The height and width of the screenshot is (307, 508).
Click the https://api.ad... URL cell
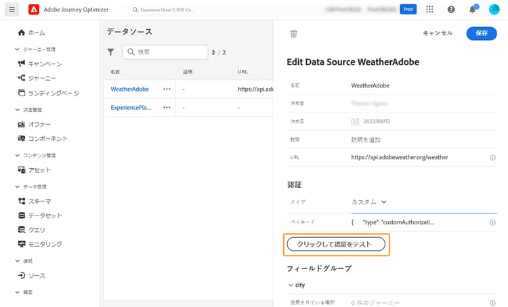[255, 89]
